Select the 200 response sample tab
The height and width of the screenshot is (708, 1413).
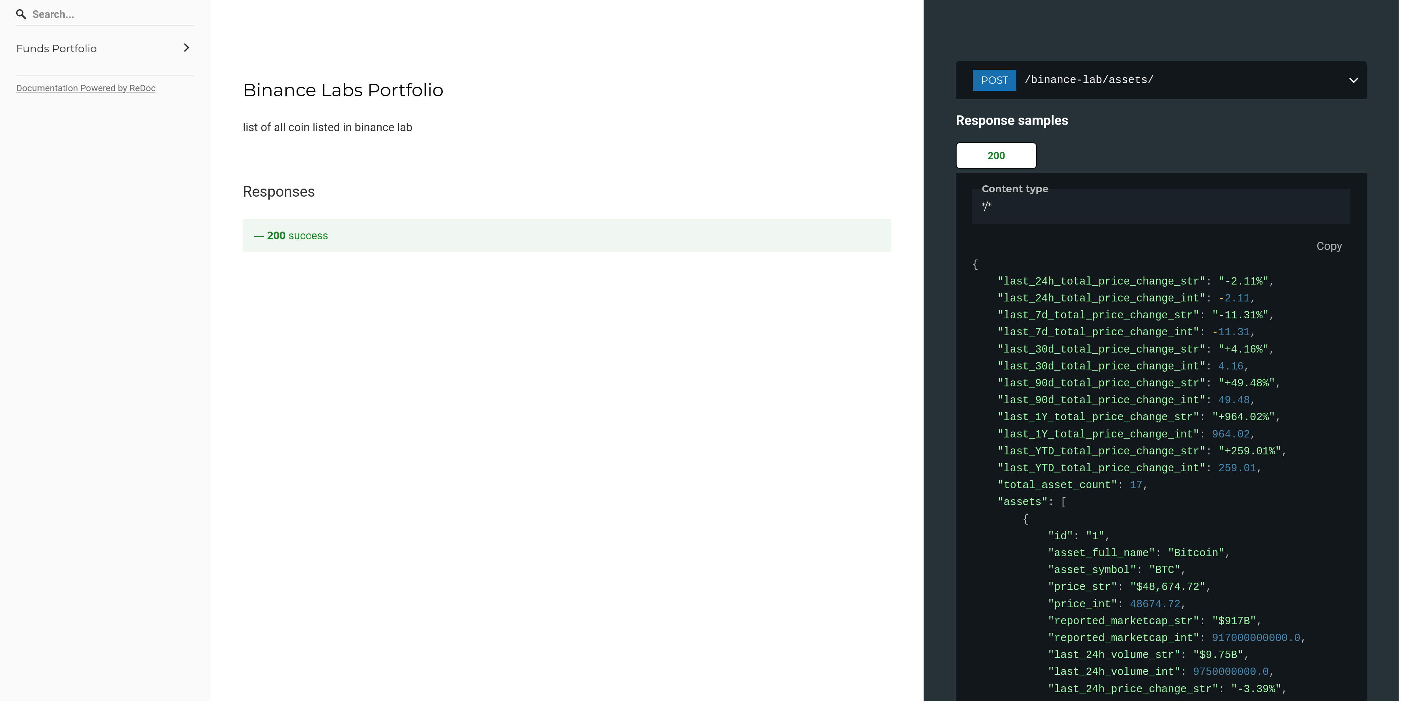996,155
